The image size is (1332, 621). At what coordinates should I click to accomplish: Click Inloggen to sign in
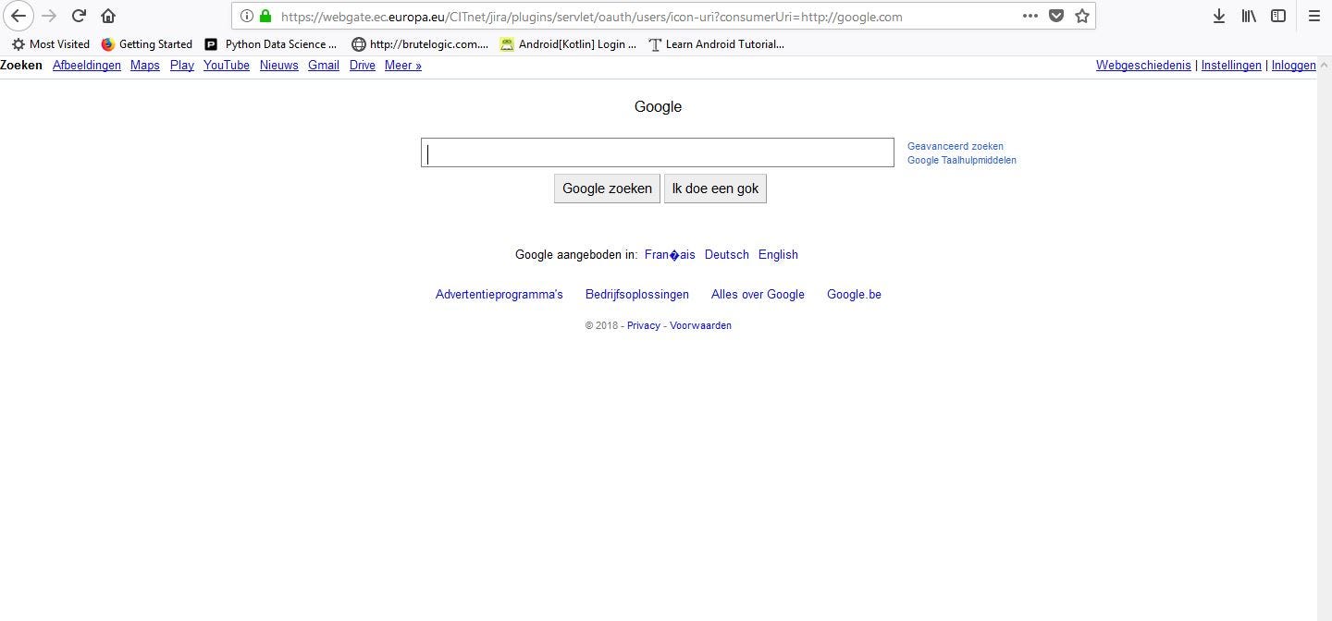(1293, 66)
